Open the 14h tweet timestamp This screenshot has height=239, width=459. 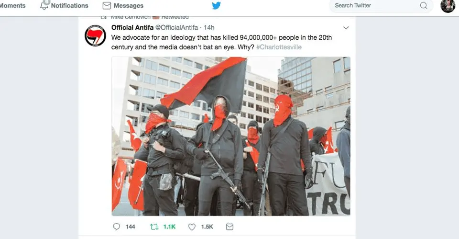209,28
